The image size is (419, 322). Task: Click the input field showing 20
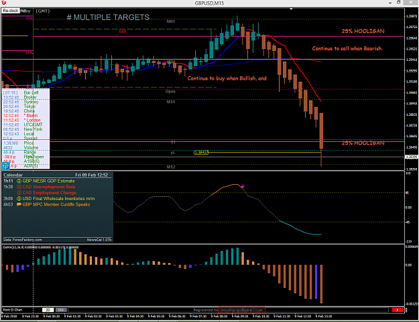48,310
